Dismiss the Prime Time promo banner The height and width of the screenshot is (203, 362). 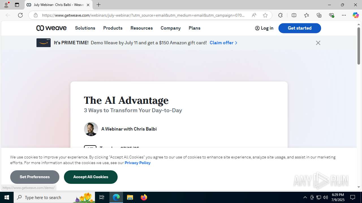318,43
